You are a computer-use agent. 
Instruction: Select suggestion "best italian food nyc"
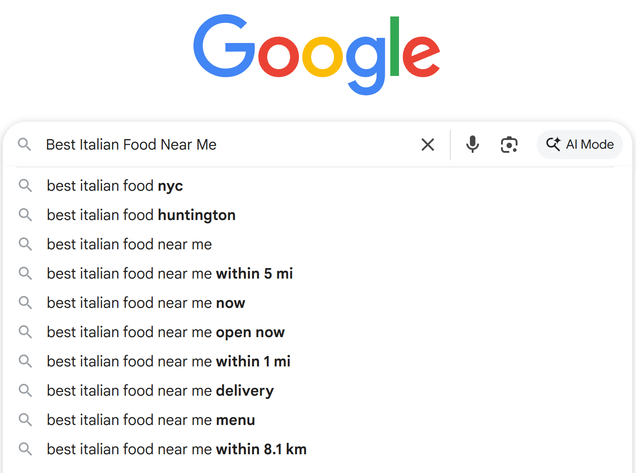point(115,186)
